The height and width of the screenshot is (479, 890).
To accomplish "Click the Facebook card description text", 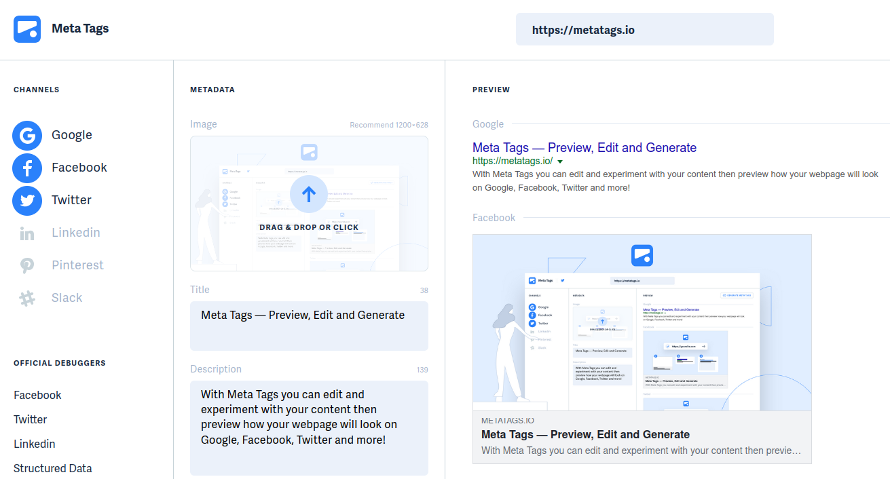I will [641, 451].
